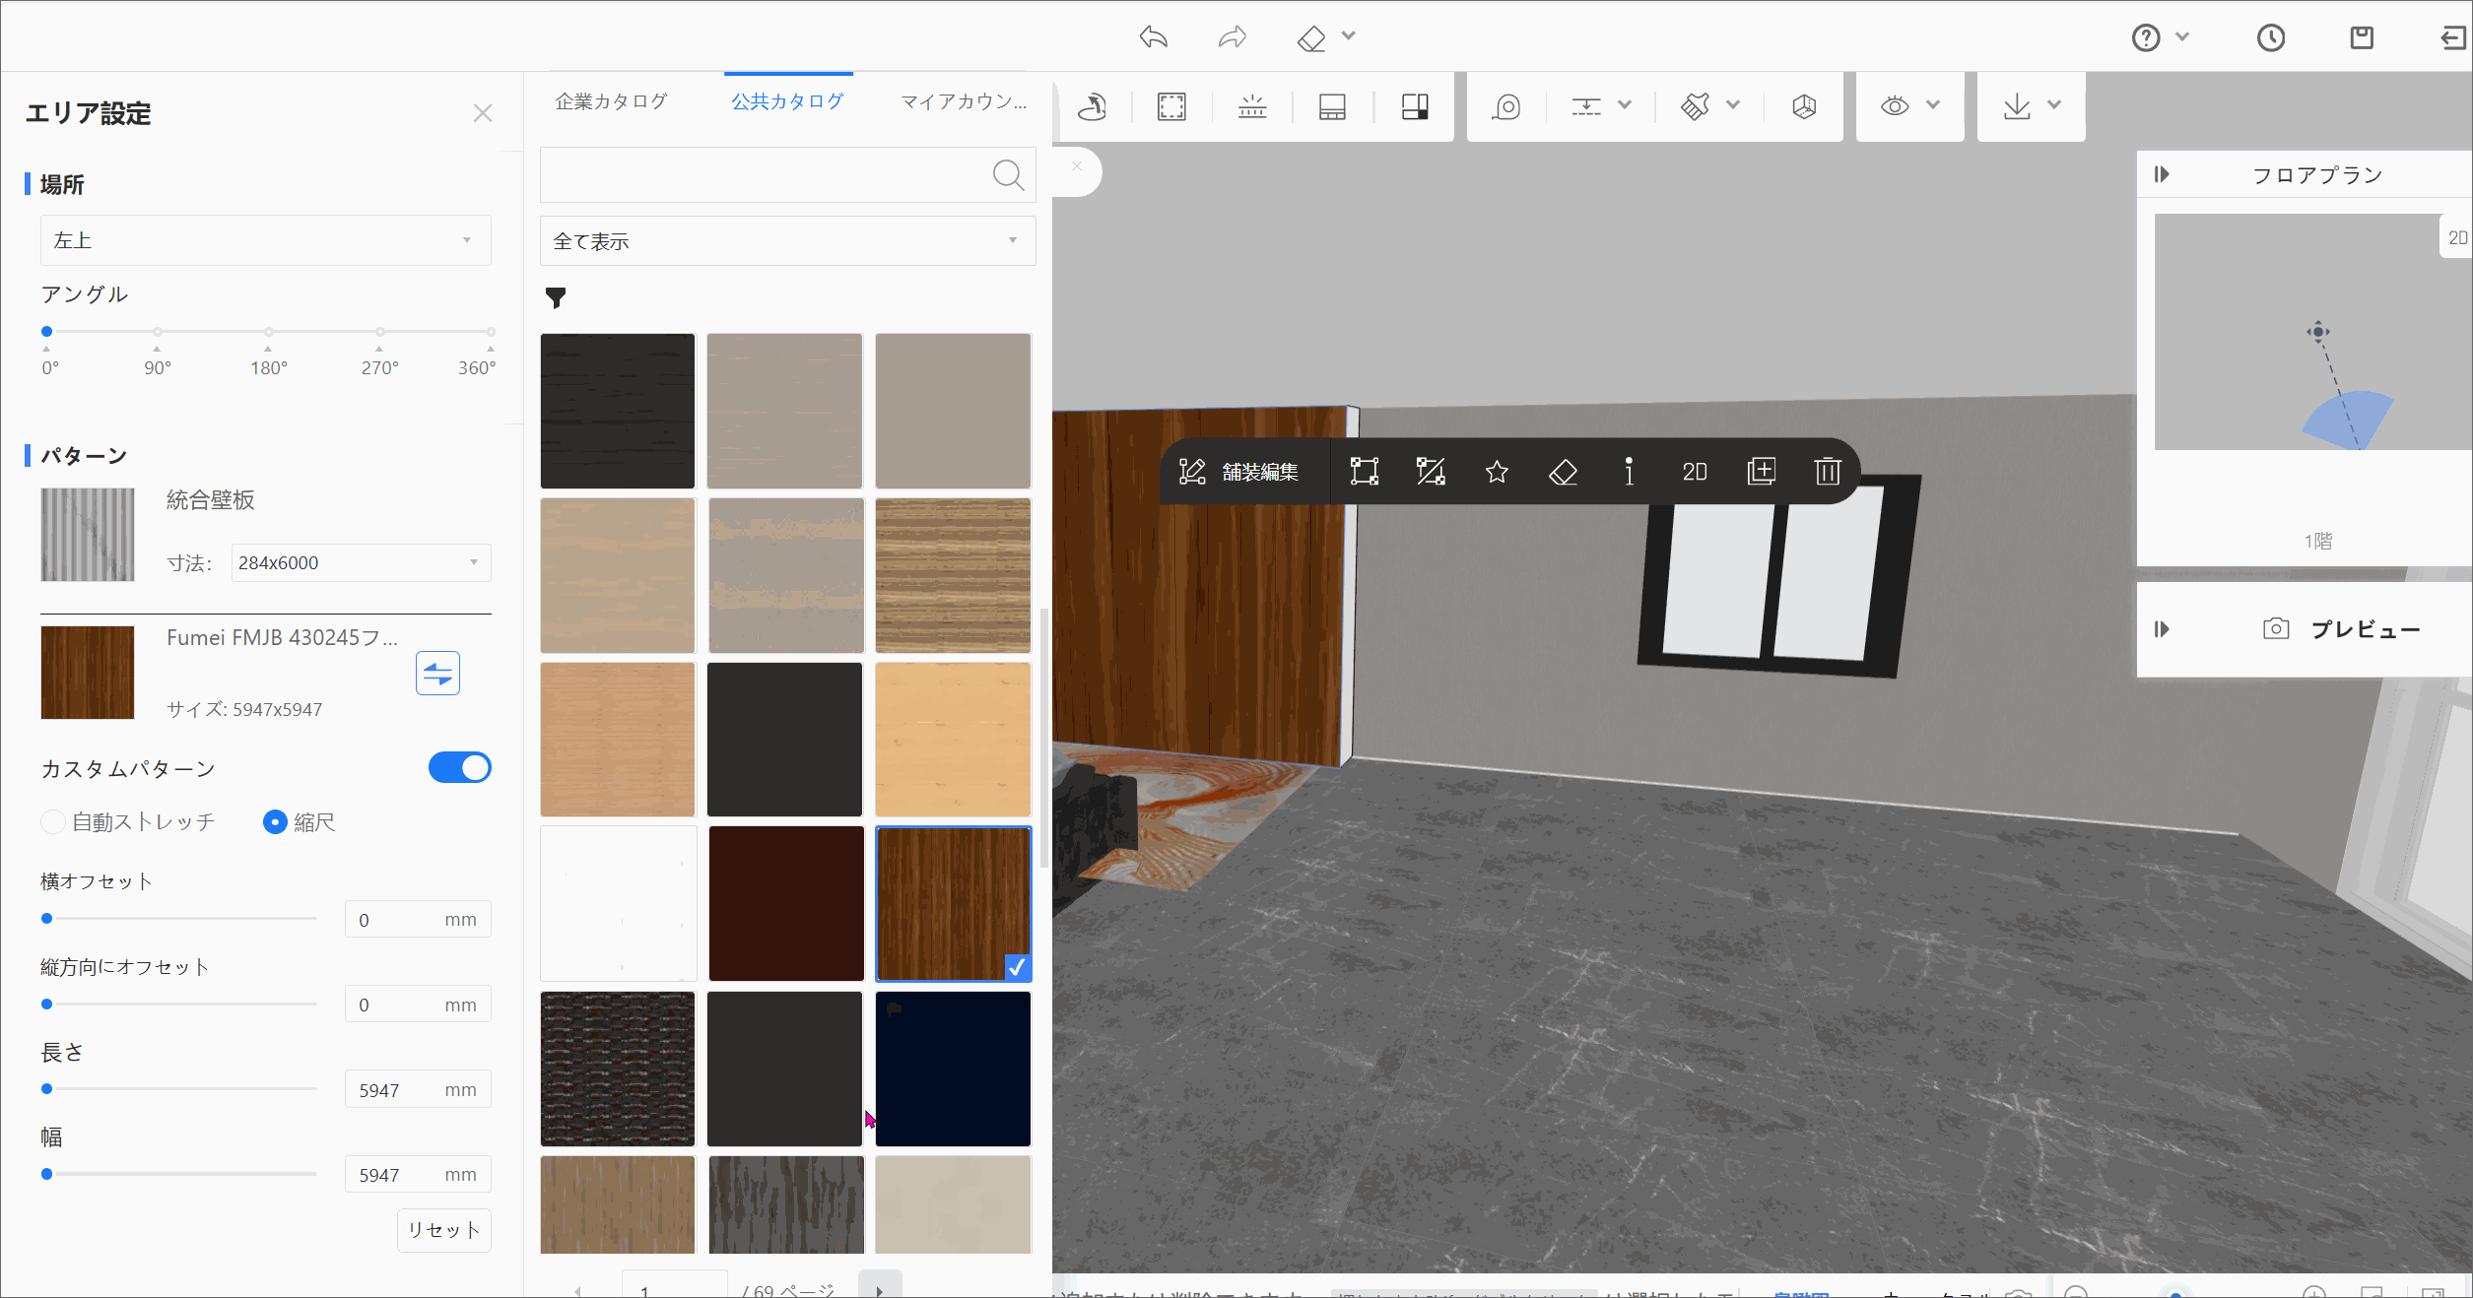Click the 縦方向にオフセット value input
Image resolution: width=2473 pixels, height=1298 pixels.
(418, 1005)
